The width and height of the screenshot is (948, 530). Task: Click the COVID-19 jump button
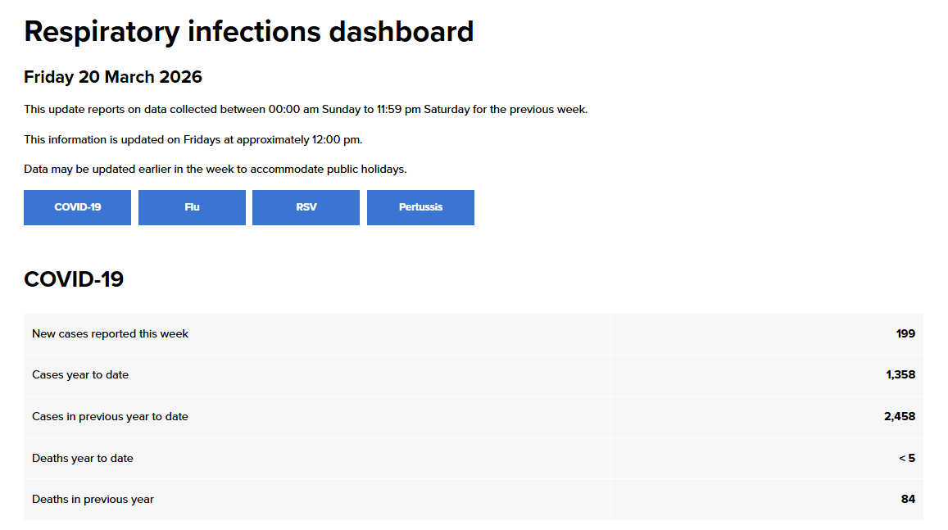(78, 207)
